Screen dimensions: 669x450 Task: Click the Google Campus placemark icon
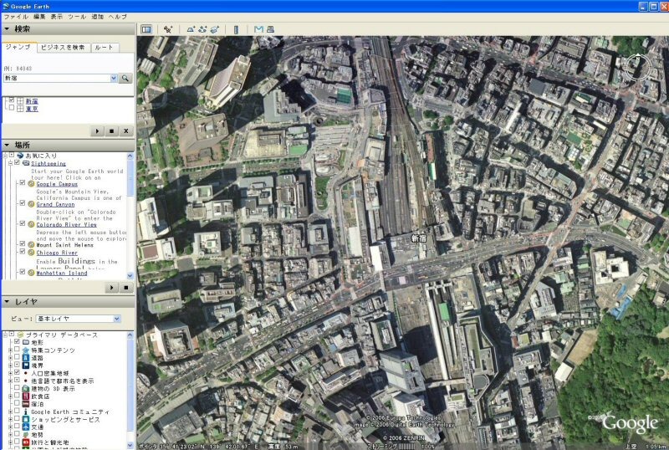click(31, 183)
